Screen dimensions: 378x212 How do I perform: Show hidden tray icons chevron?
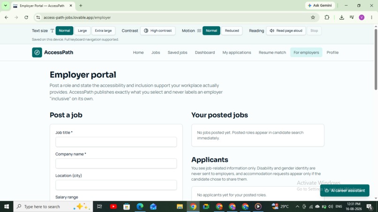click(x=297, y=206)
